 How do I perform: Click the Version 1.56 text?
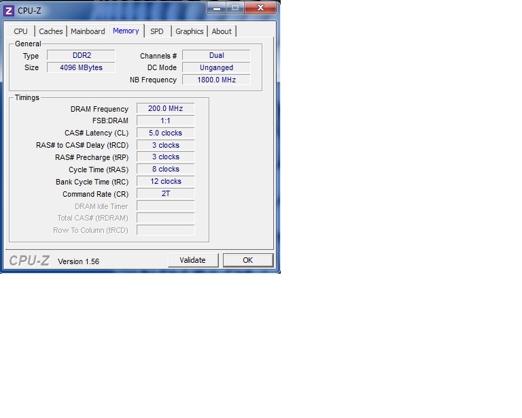79,261
